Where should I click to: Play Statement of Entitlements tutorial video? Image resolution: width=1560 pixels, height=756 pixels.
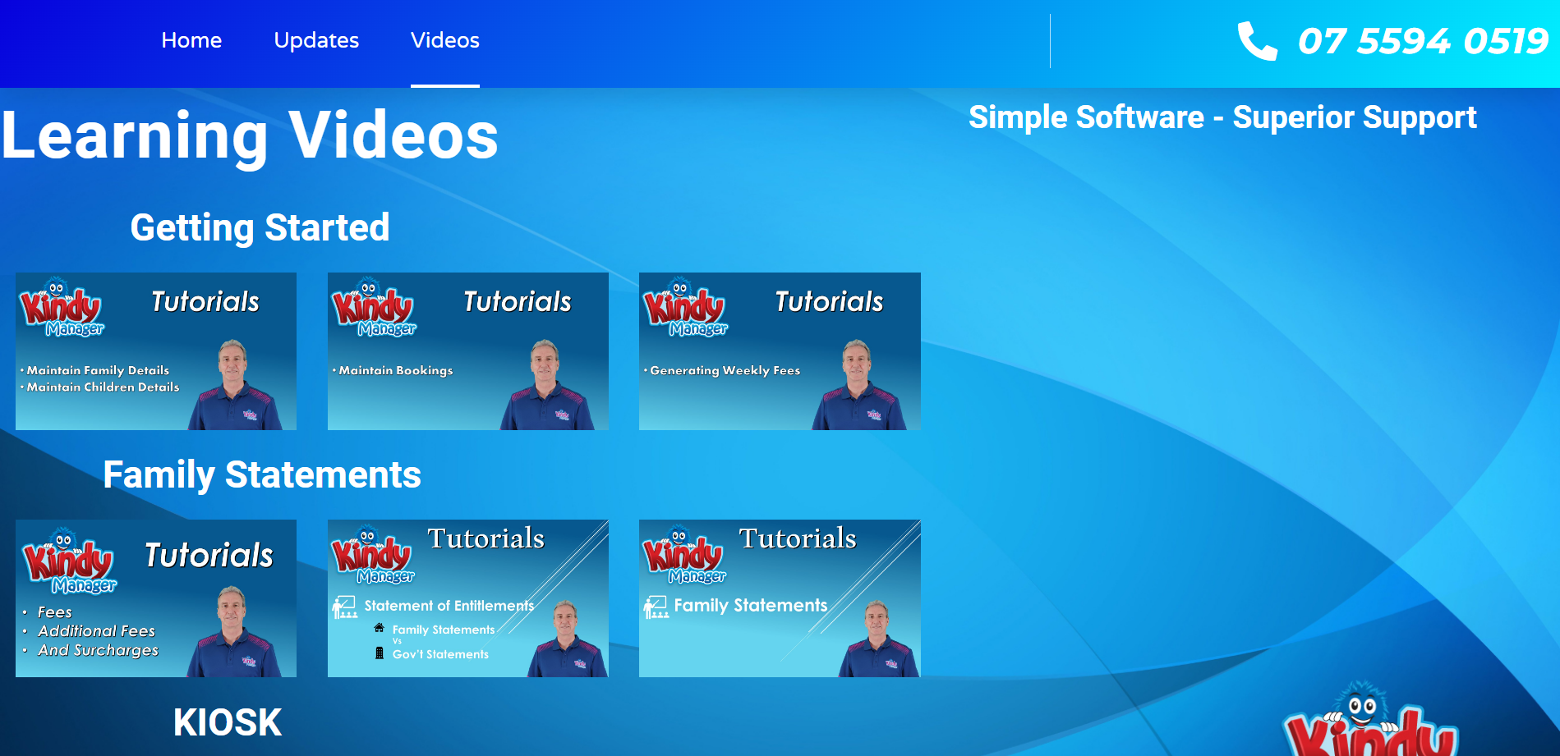point(468,598)
